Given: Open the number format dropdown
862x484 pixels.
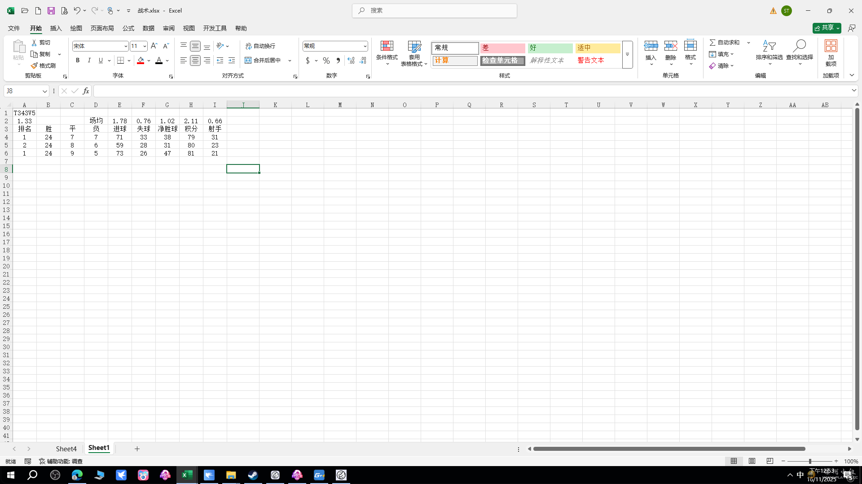Looking at the screenshot, I should point(365,46).
